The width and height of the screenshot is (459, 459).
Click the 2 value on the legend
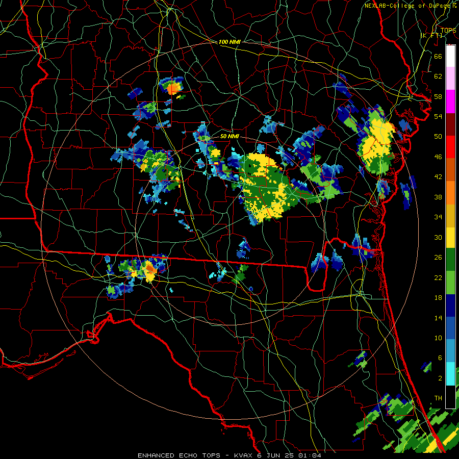pyautogui.click(x=440, y=378)
